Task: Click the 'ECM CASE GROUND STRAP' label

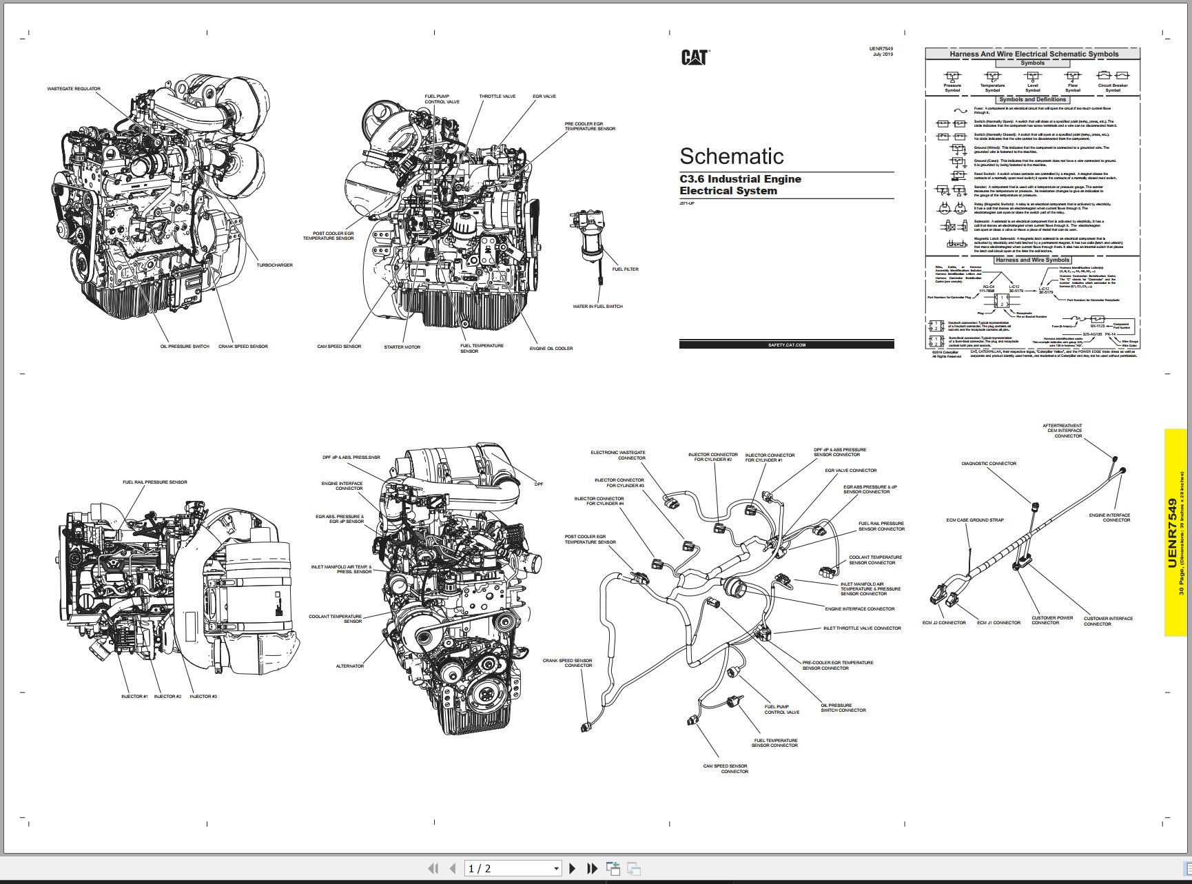Action: (x=975, y=520)
